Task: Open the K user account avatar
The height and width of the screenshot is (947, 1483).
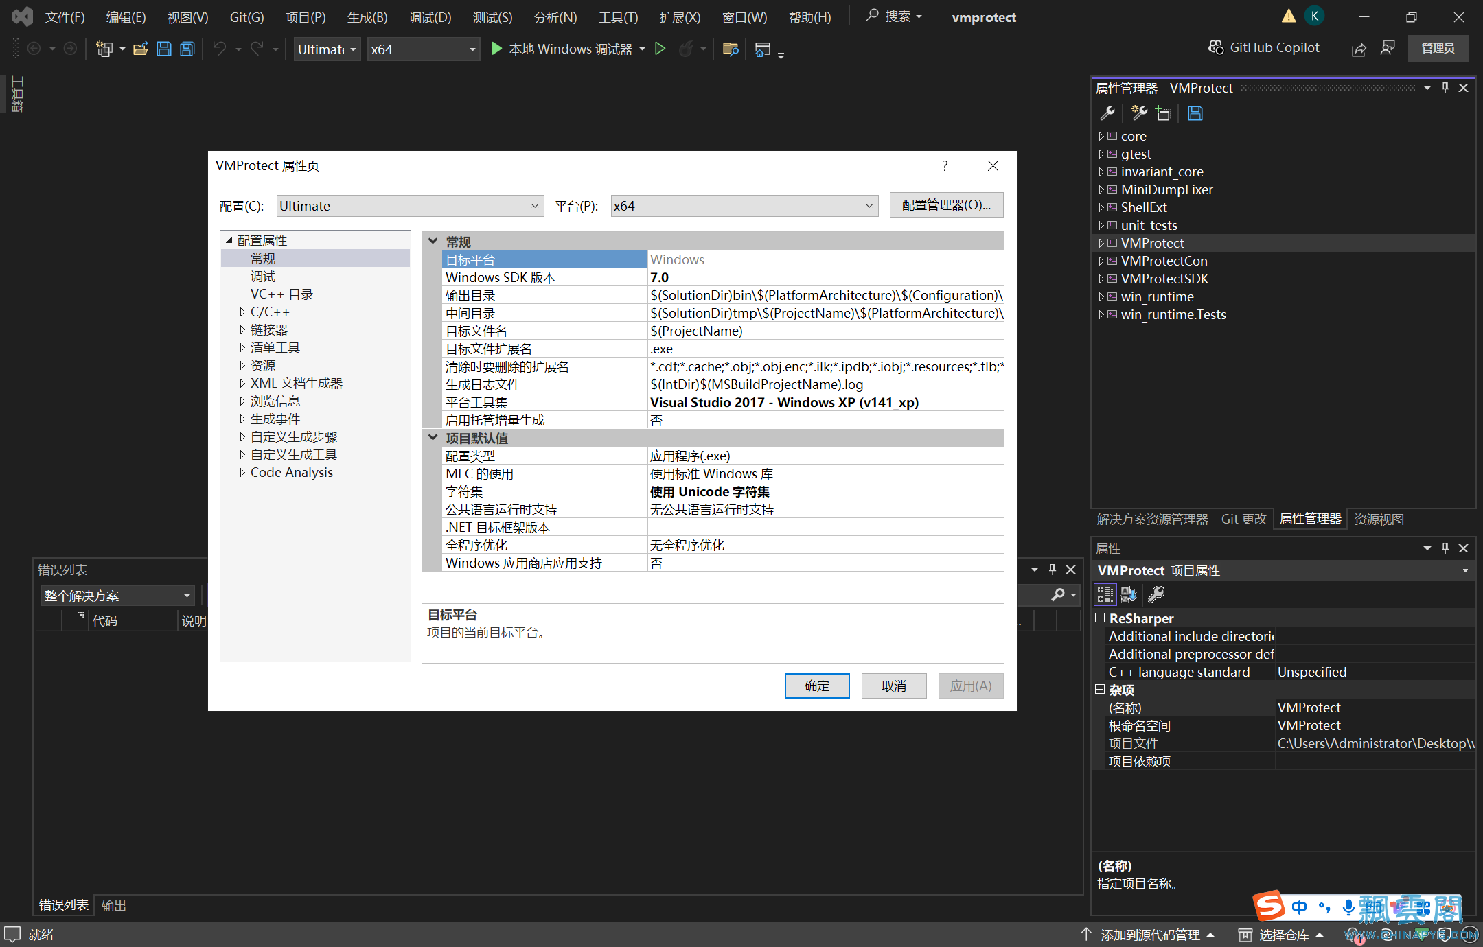Action: [x=1314, y=16]
